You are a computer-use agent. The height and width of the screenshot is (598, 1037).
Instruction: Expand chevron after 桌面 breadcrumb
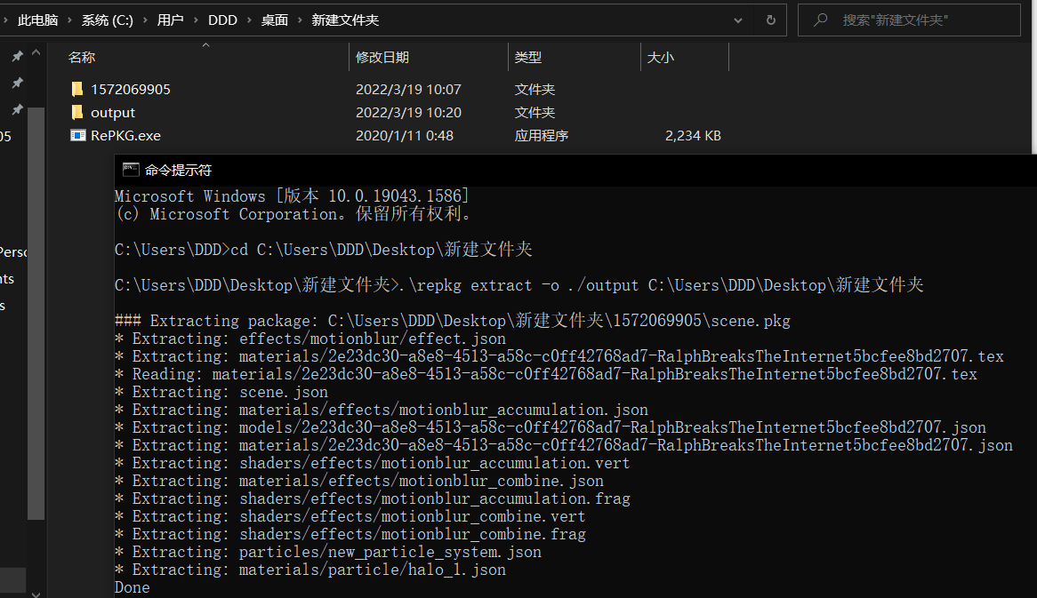[x=300, y=20]
